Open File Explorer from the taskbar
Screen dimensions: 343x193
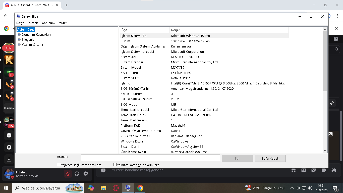pyautogui.click(x=103, y=188)
